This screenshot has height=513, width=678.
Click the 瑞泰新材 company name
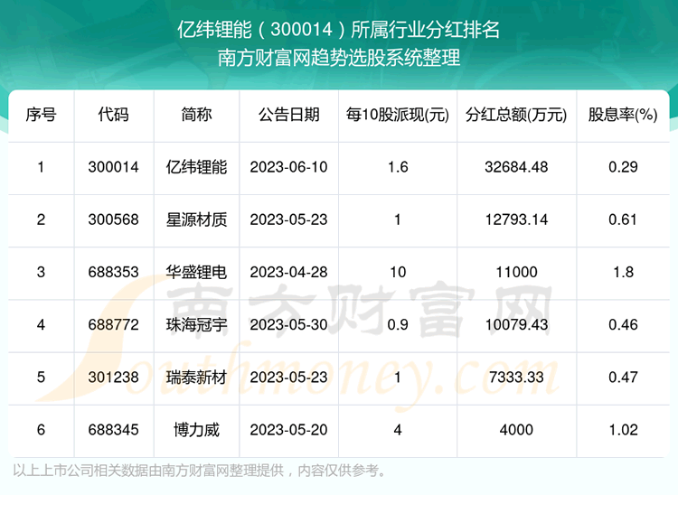[x=196, y=377]
